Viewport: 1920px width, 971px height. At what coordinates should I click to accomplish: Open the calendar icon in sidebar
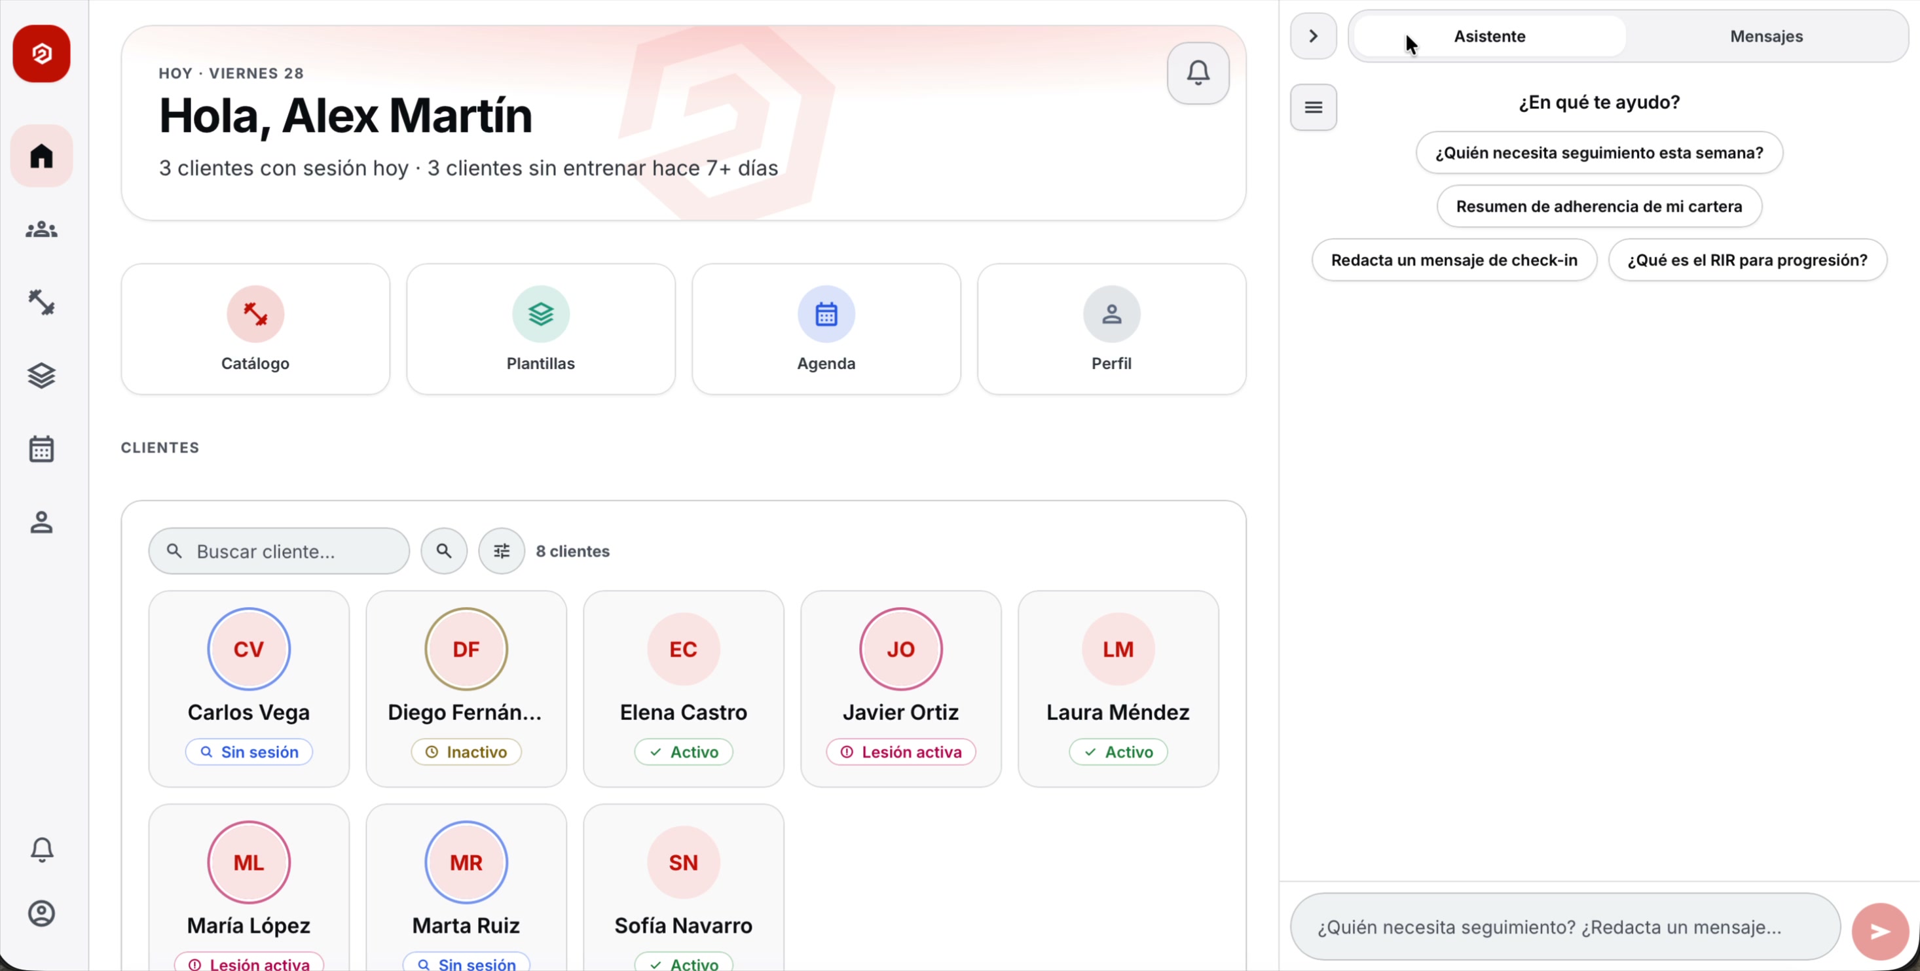[x=41, y=449]
